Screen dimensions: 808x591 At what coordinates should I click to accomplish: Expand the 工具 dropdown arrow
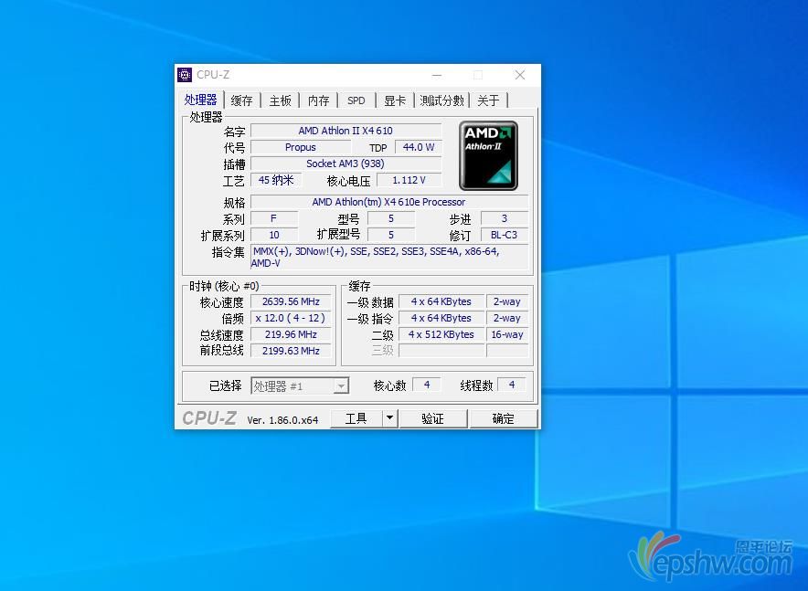pos(390,418)
